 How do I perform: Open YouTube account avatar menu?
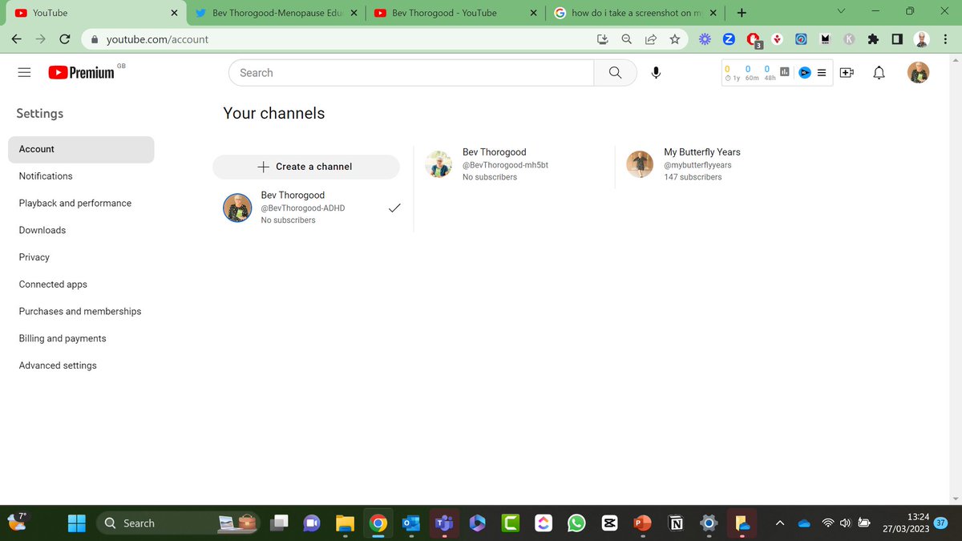(x=918, y=72)
